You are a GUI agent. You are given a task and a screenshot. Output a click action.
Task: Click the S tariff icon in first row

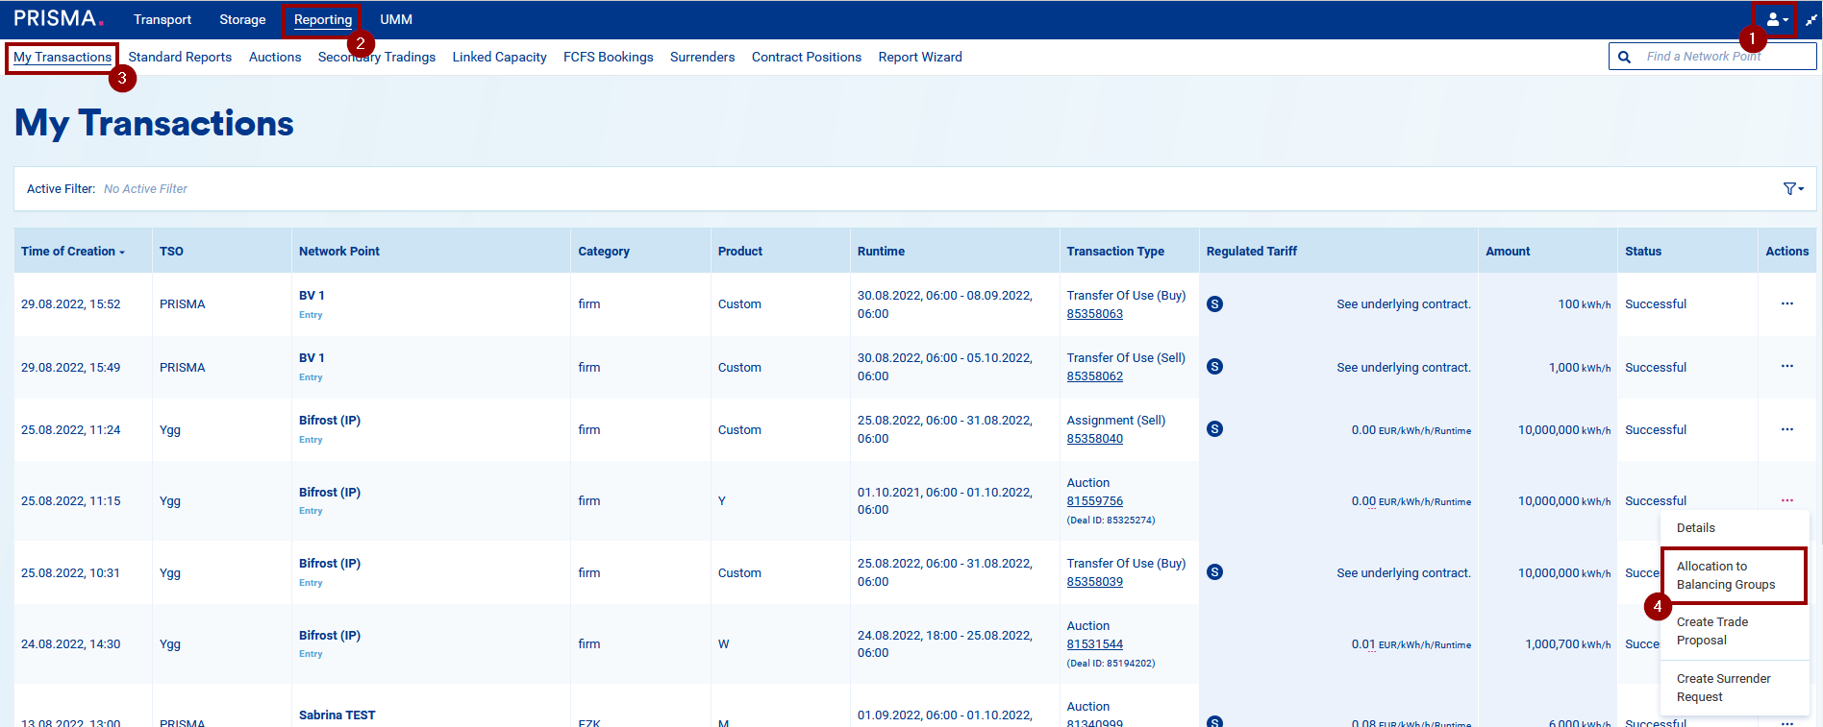point(1215,304)
